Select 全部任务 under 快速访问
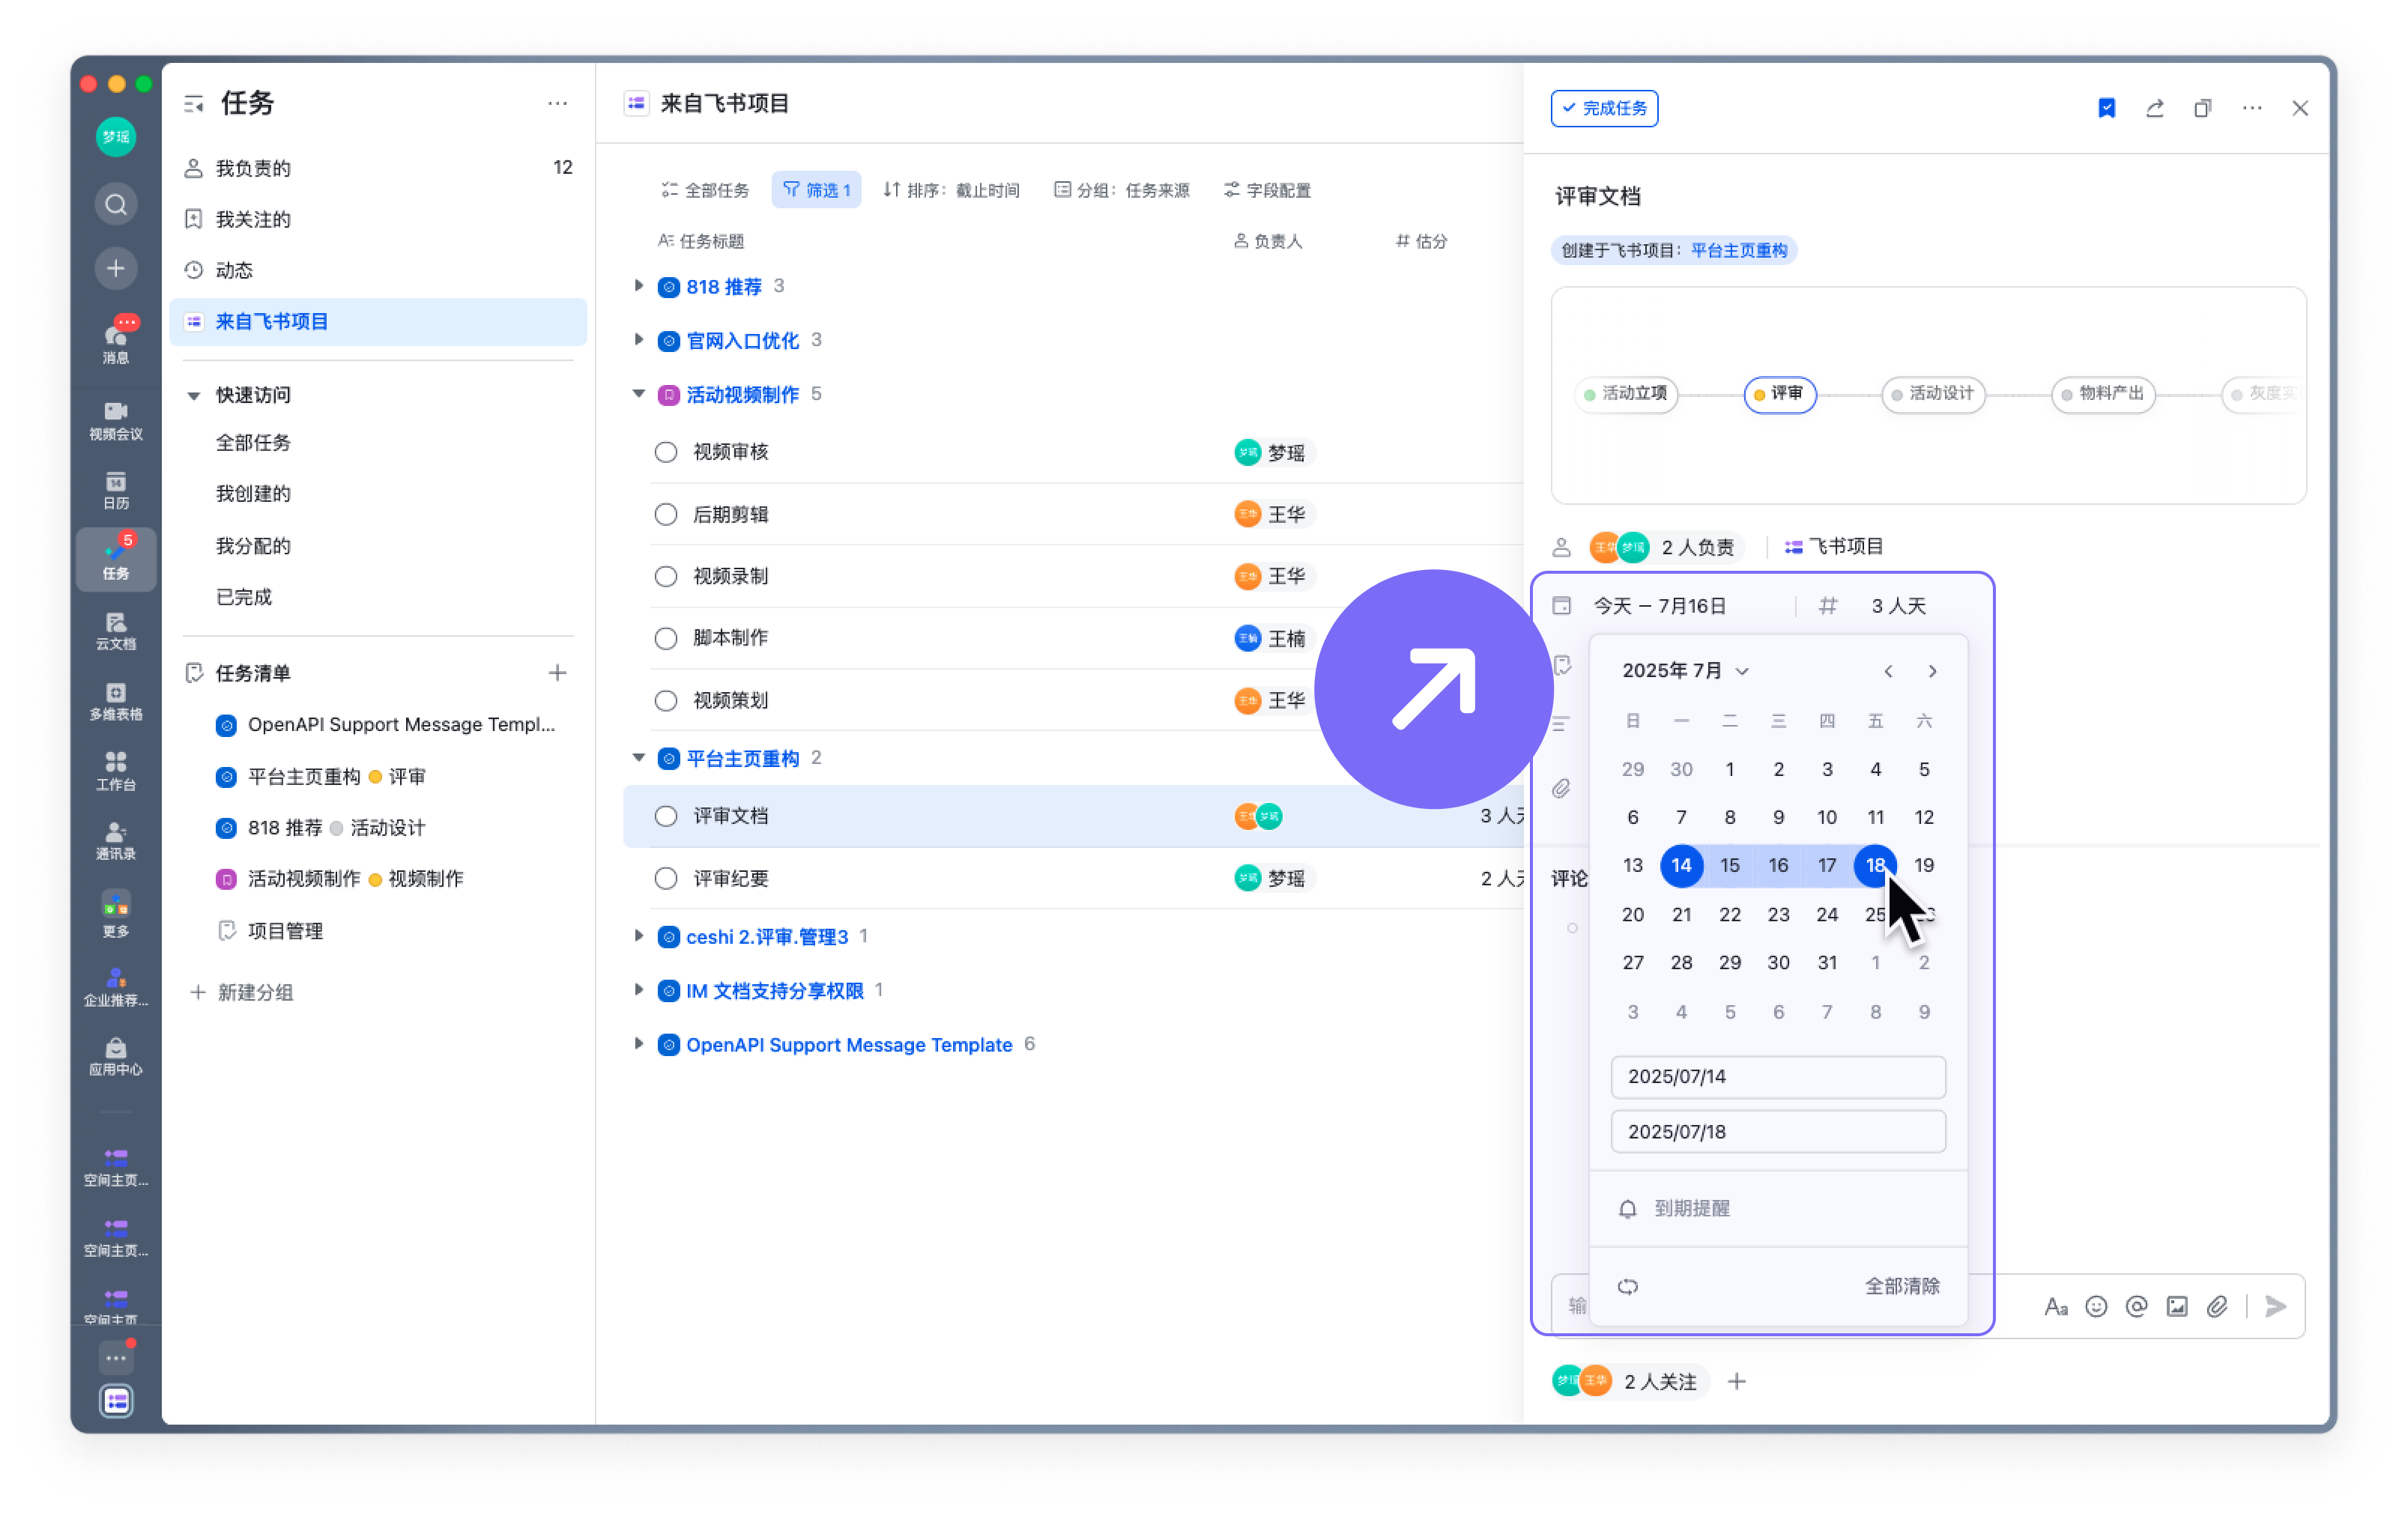Viewport: 2408px width, 1519px height. pos(253,442)
